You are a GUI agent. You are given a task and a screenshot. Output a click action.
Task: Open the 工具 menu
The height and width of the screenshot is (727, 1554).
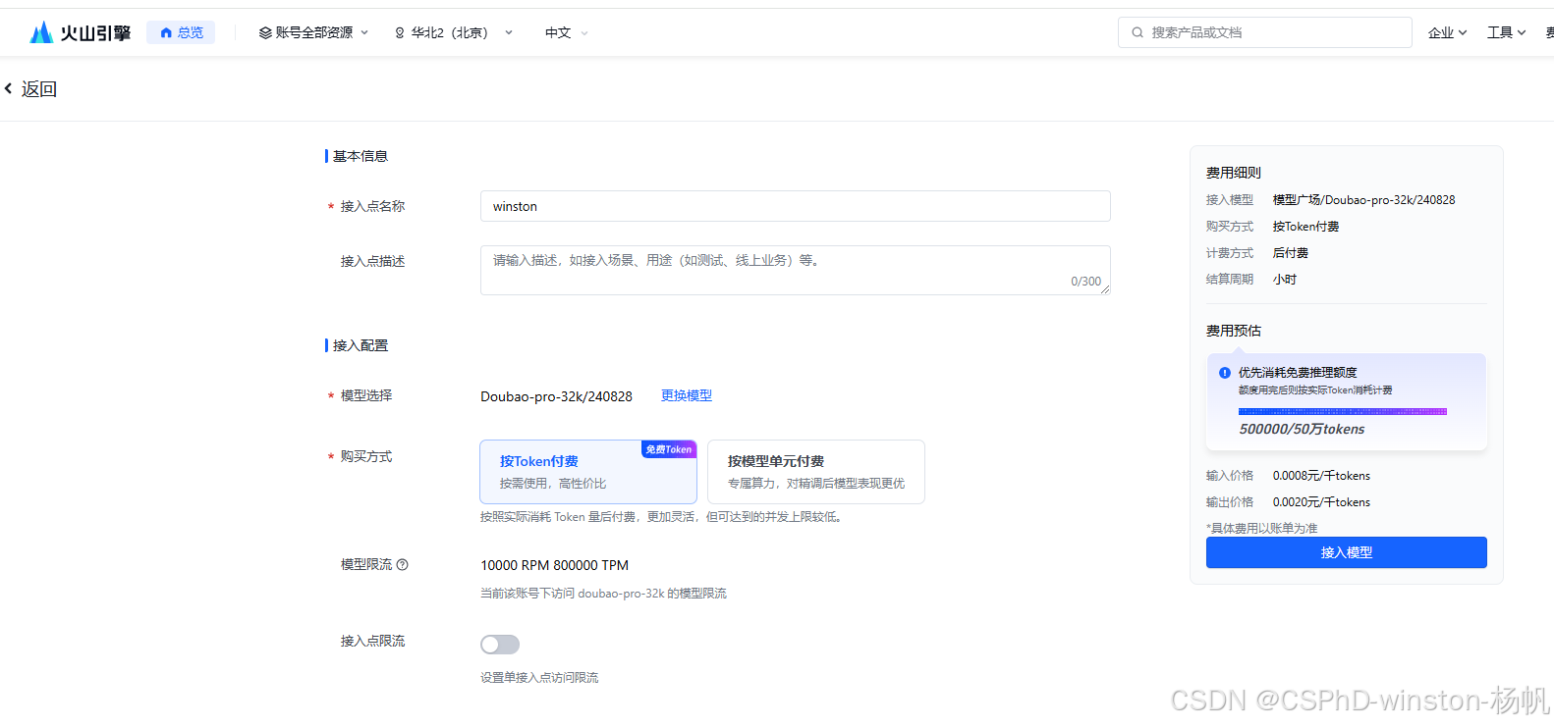pyautogui.click(x=1506, y=32)
